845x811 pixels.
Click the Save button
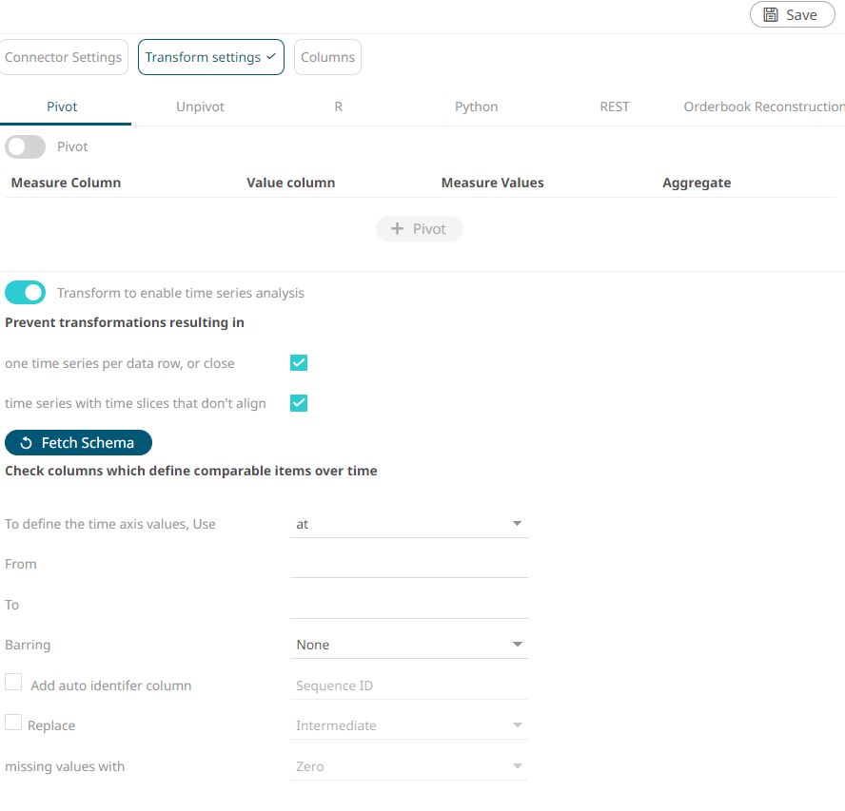tap(792, 15)
